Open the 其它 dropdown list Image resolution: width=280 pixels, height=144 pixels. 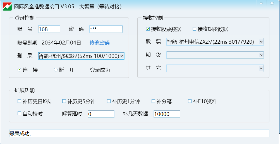215,68
